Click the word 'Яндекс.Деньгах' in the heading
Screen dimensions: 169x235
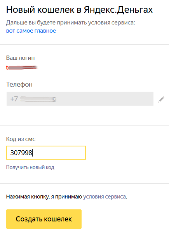point(118,10)
